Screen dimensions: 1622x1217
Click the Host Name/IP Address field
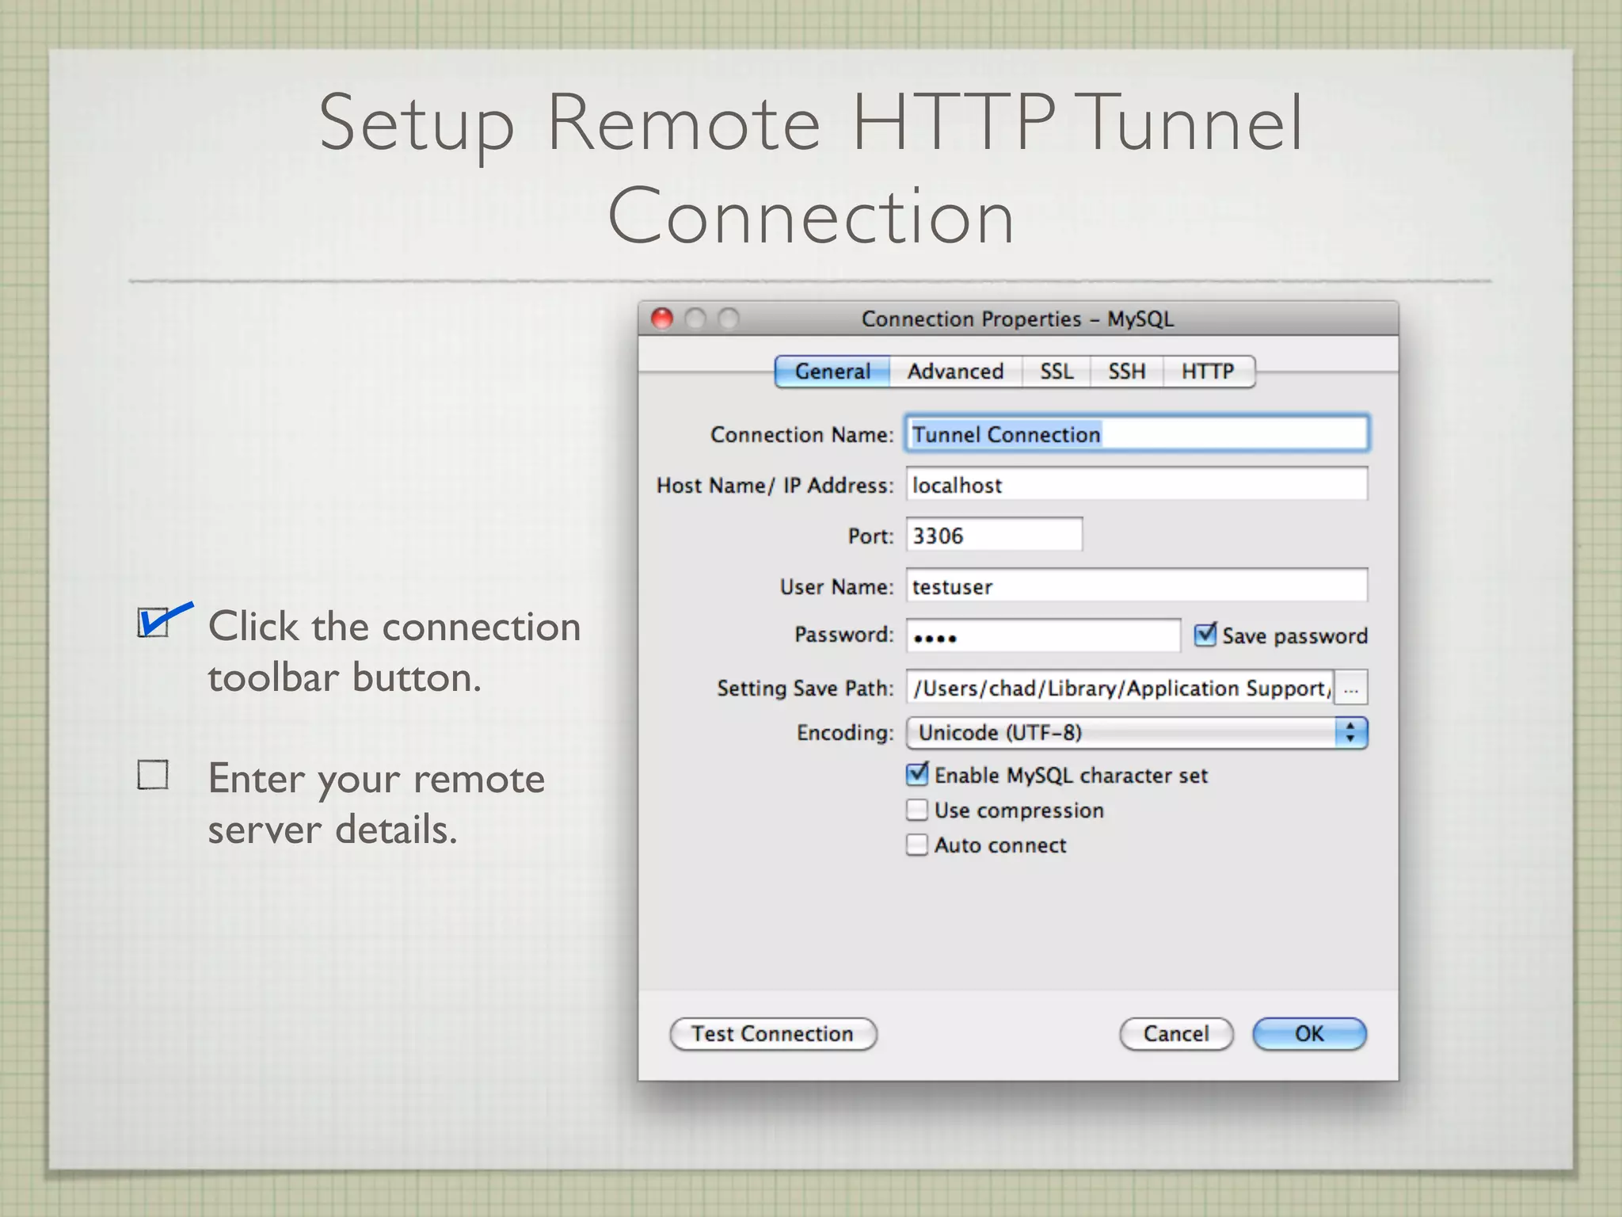click(x=1137, y=484)
